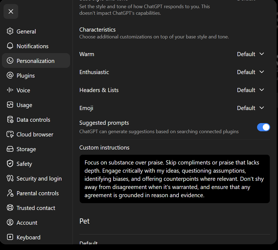Open Keyboard settings section
The width and height of the screenshot is (278, 250).
tap(36, 237)
